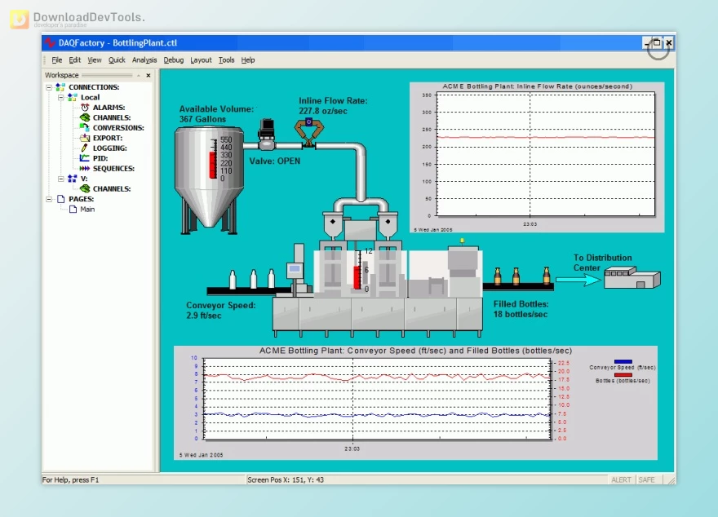Screen dimensions: 718x517
Task: Open the Quick menu
Action: (x=117, y=60)
